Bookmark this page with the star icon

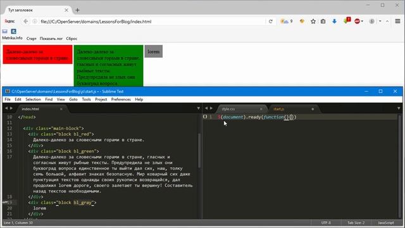[x=313, y=22]
